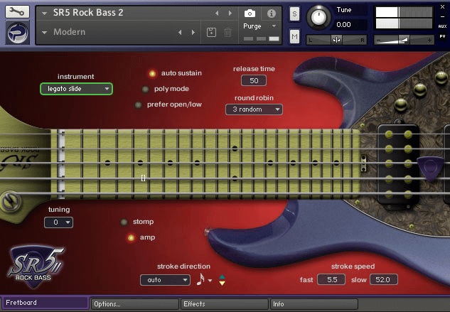Click the Modern preset name
The width and height of the screenshot is (450, 312).
pos(69,32)
